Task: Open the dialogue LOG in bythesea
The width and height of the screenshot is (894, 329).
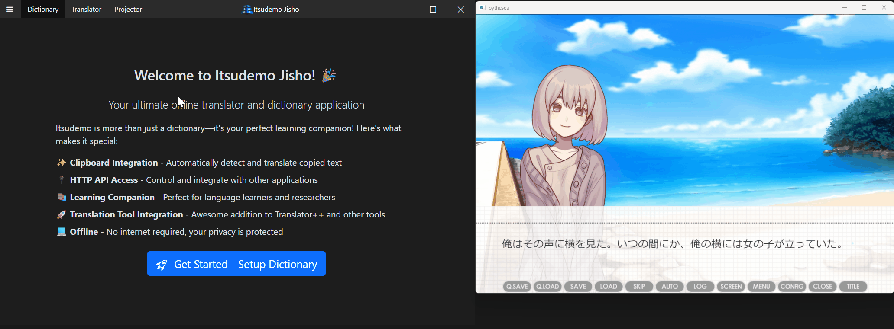Action: (700, 287)
